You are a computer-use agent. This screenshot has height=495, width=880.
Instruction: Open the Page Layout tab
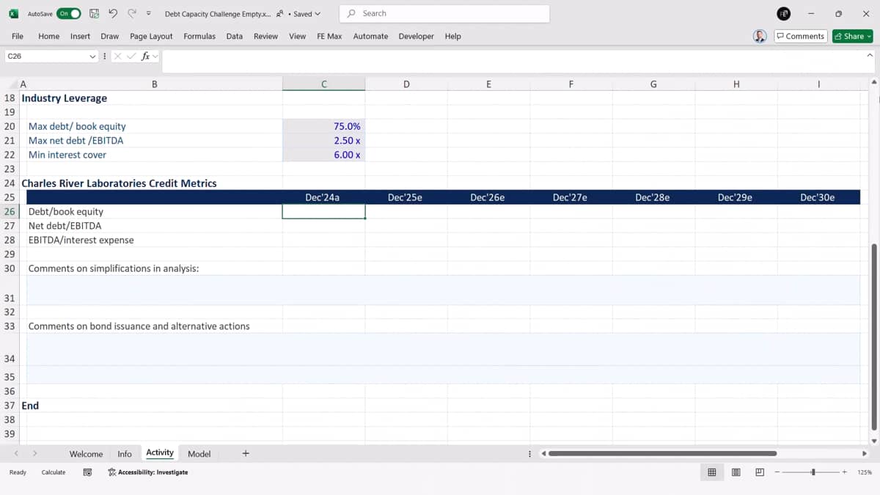point(151,36)
